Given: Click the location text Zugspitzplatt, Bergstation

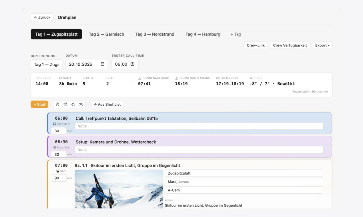Looking at the screenshot, I should click(x=310, y=92).
